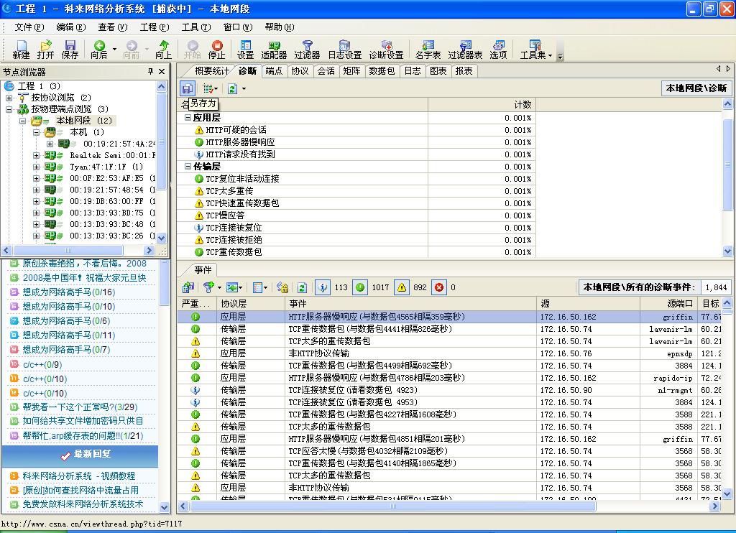Click the 协议层 column header in events table
Screen dimensions: 736x533
(x=233, y=304)
